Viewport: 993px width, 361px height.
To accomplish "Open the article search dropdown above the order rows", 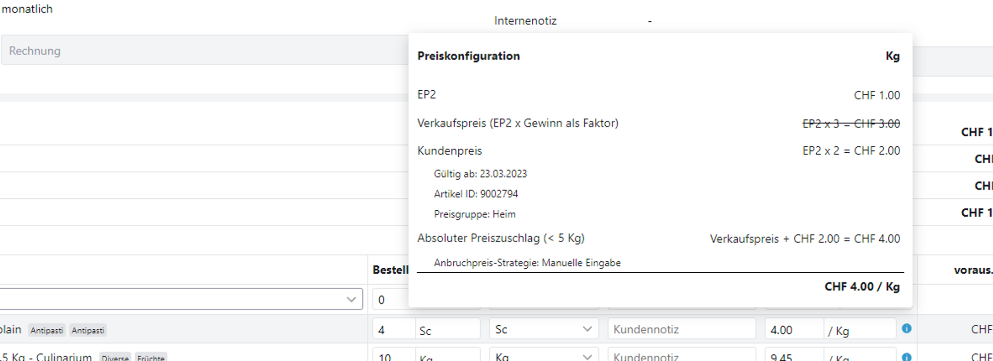I will tap(181, 300).
